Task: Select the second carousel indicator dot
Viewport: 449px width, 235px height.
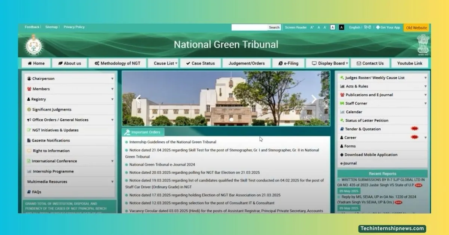Action: pos(226,120)
